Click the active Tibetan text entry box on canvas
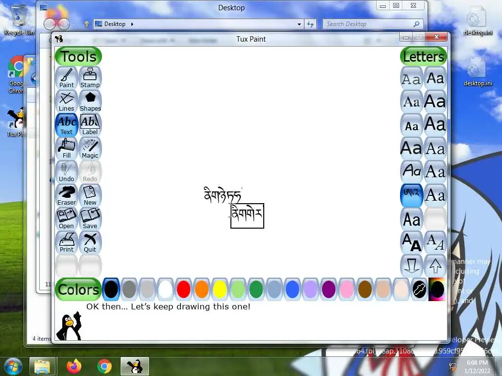The image size is (502, 376). [247, 216]
